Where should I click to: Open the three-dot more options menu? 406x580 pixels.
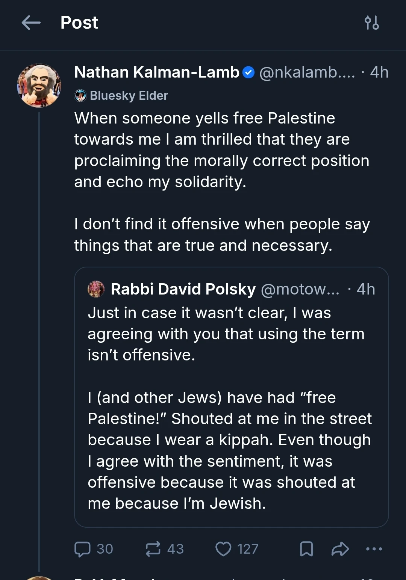374,549
